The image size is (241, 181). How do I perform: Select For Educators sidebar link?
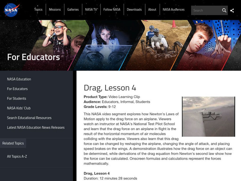pyautogui.click(x=17, y=89)
